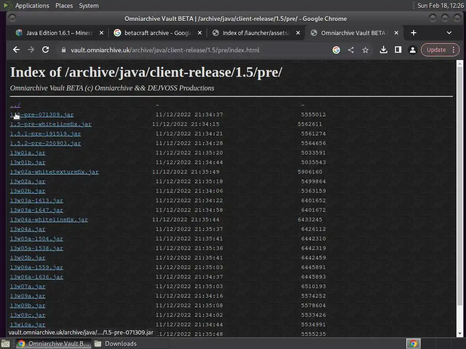
Task: Select the 5906160 size value
Action: tap(310, 172)
